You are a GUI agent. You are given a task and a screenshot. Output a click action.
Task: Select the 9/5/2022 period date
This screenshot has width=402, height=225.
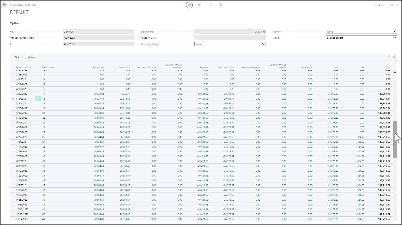pos(21,185)
